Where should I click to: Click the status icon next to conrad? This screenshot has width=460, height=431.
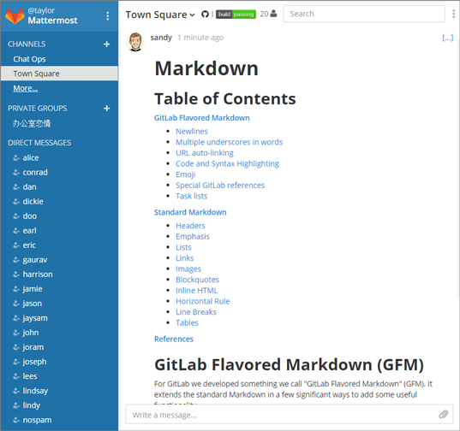pyautogui.click(x=16, y=173)
